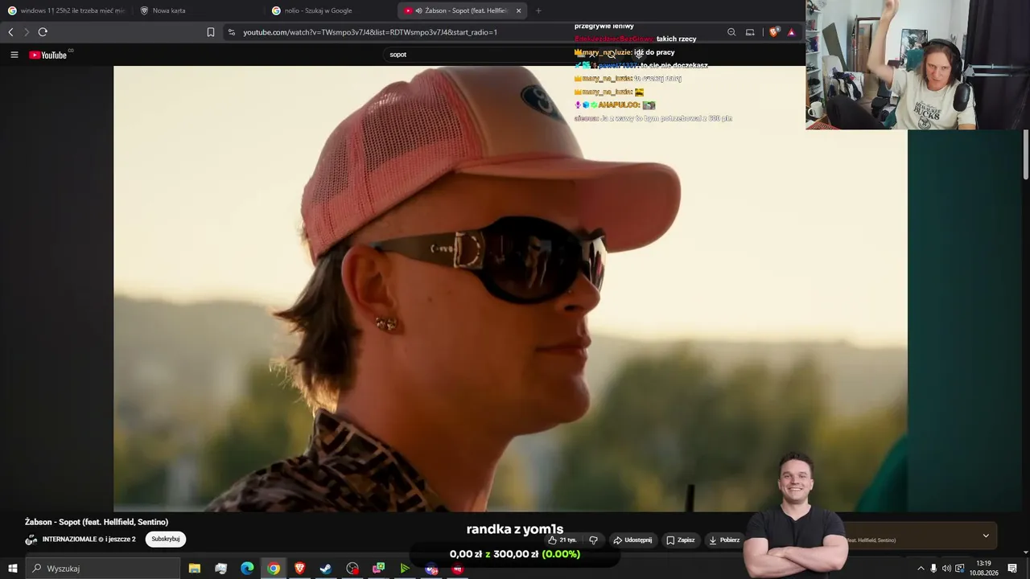1030x579 pixels.
Task: Share the video with Udostępnij
Action: point(632,540)
